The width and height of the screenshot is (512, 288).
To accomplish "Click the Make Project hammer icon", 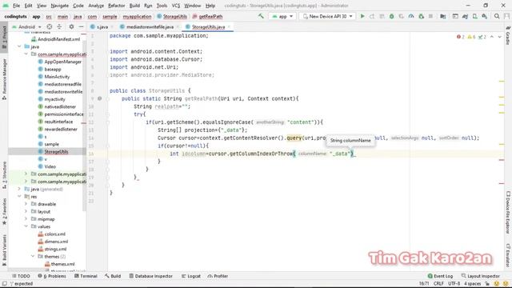I will pyautogui.click(x=261, y=16).
